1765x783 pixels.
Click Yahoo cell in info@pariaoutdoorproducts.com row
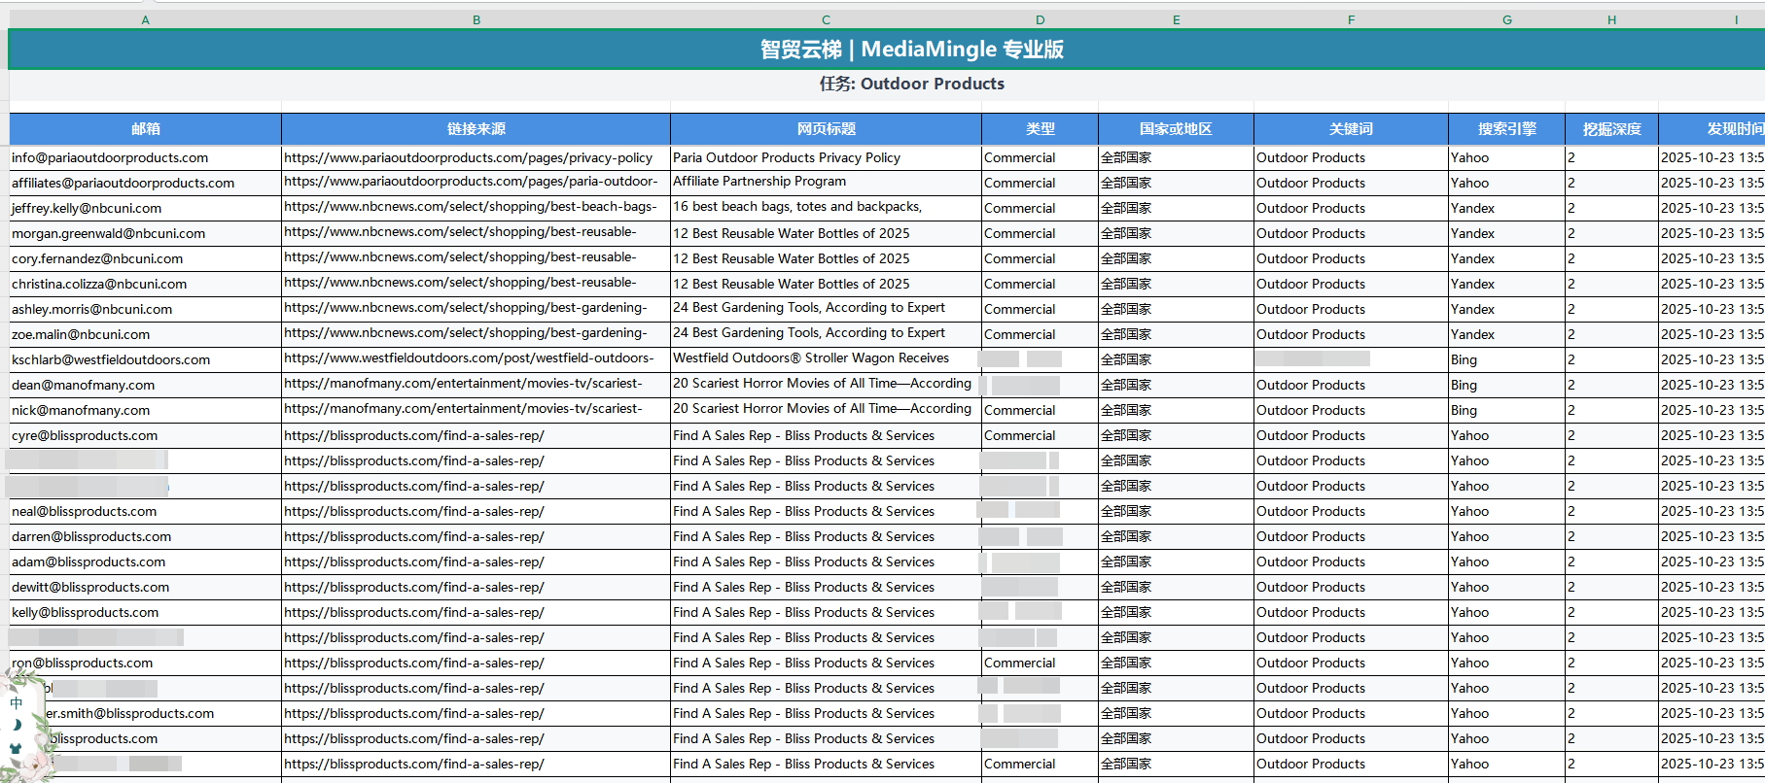(1507, 157)
